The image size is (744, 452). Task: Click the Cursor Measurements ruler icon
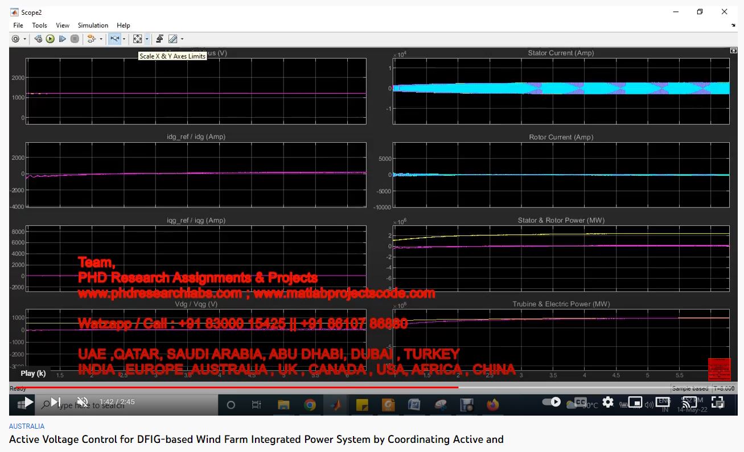[x=172, y=39]
